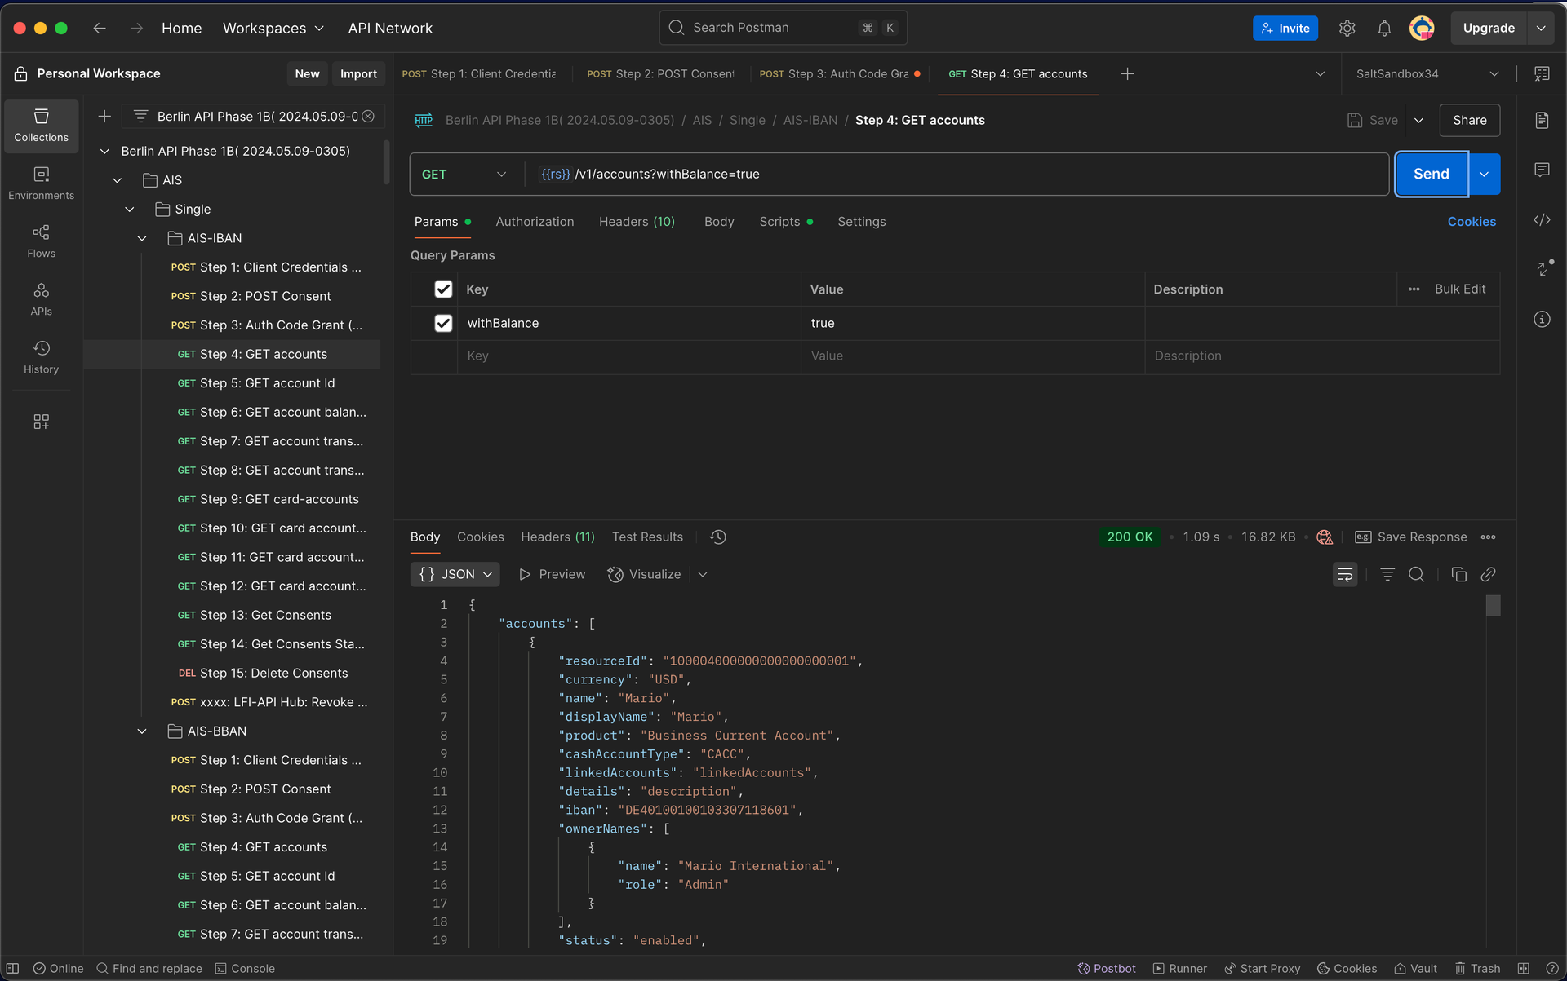Toggle the select-all query params checkbox

point(443,289)
